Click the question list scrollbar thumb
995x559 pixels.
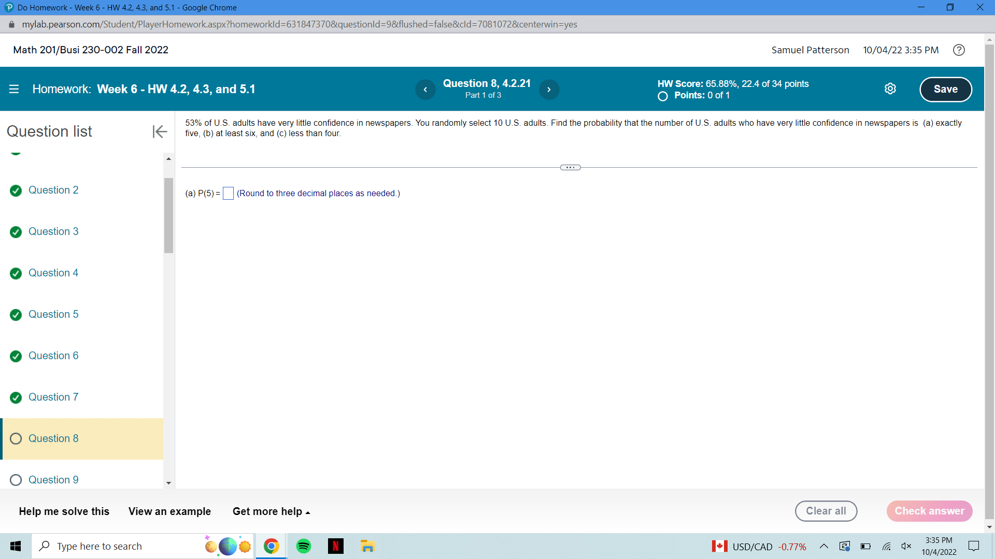click(168, 215)
